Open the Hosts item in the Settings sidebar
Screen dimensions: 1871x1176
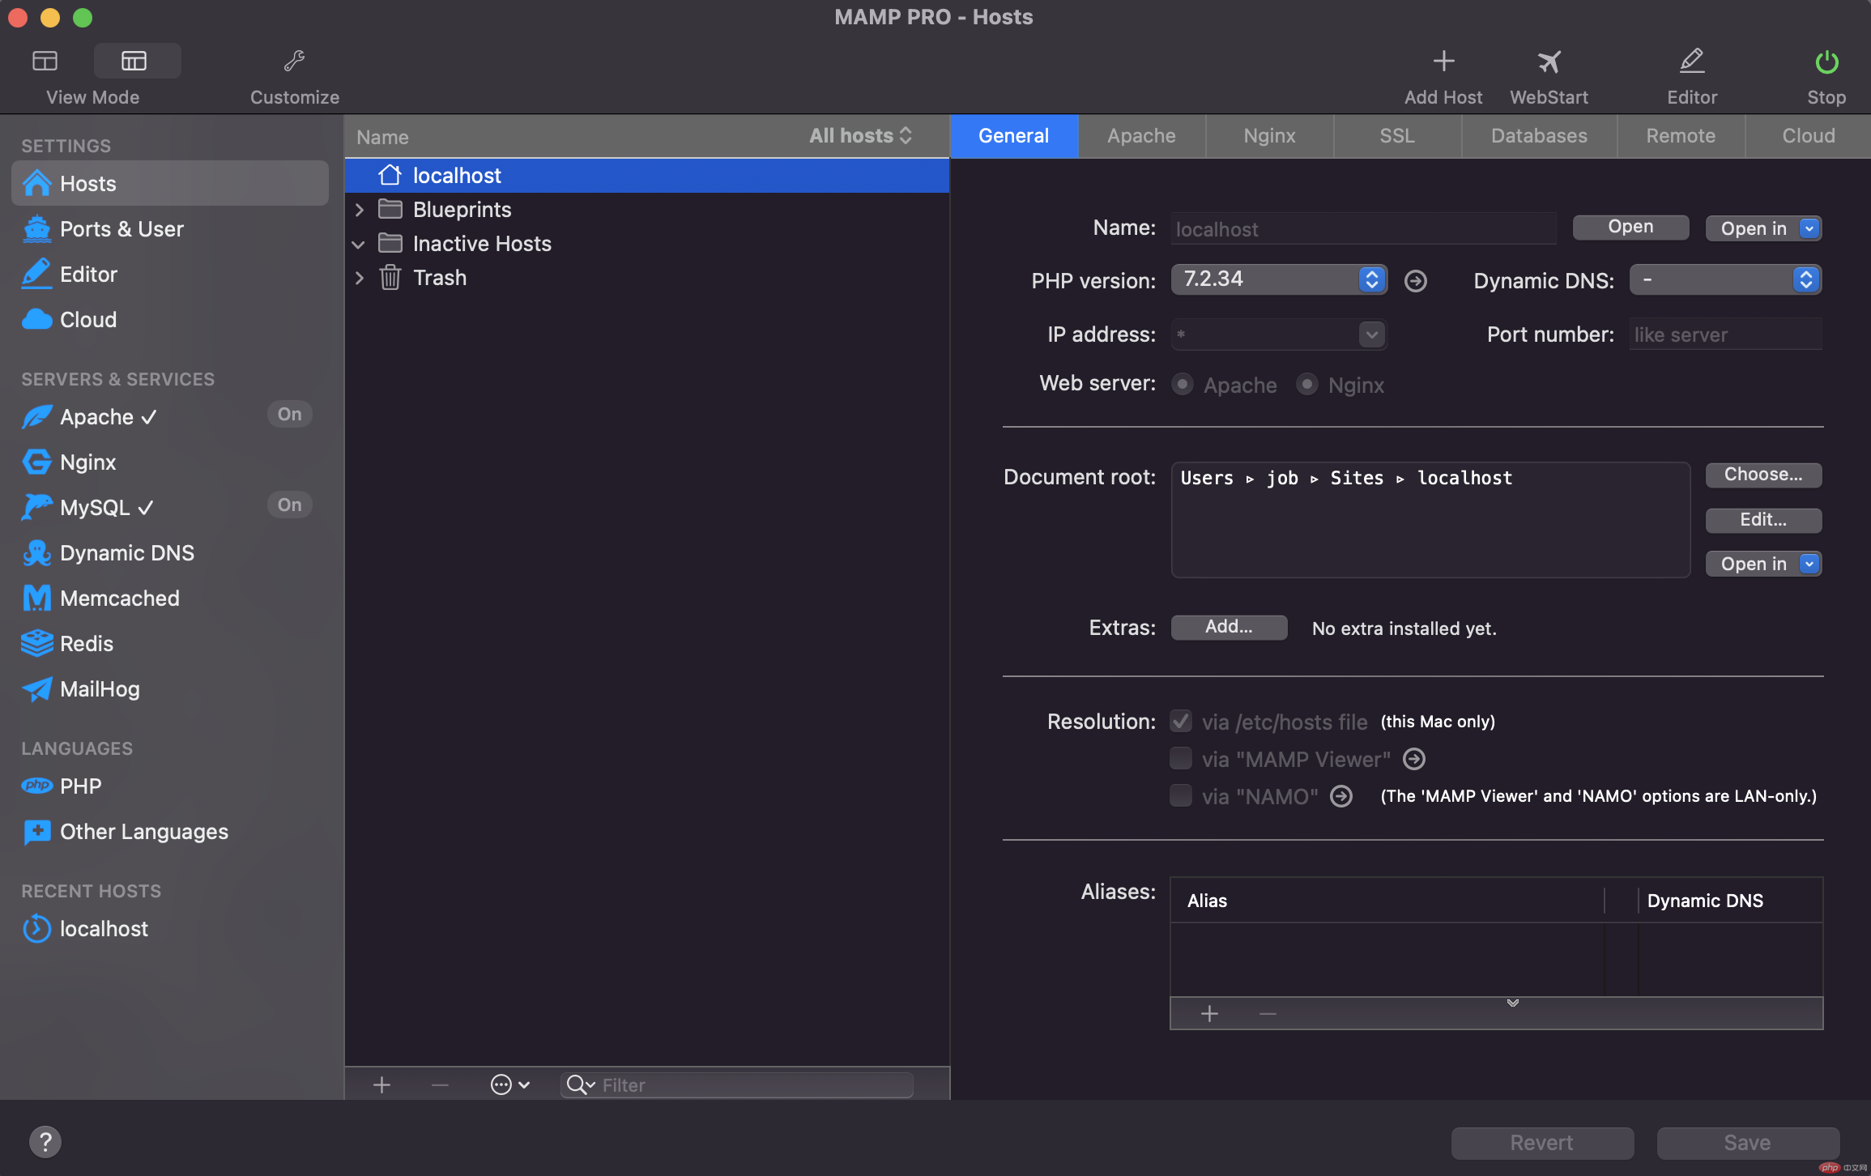pos(170,184)
